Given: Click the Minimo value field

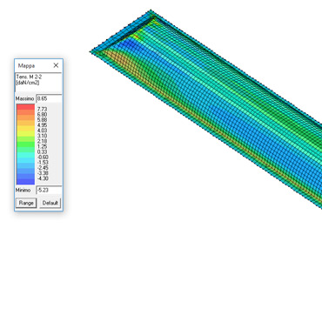Looking at the screenshot, I should tap(49, 190).
